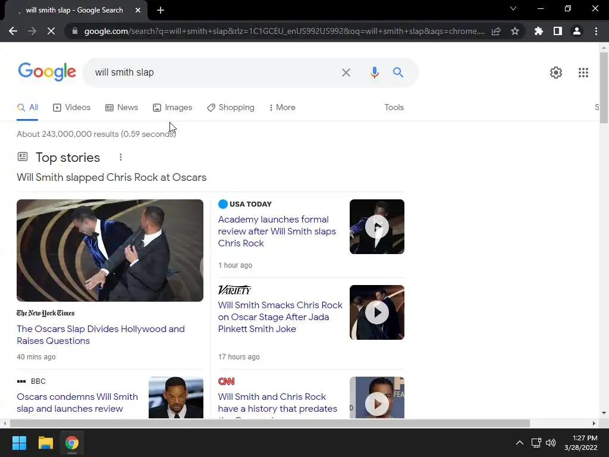This screenshot has width=609, height=457.
Task: Play the Variety video thumbnail
Action: [376, 312]
